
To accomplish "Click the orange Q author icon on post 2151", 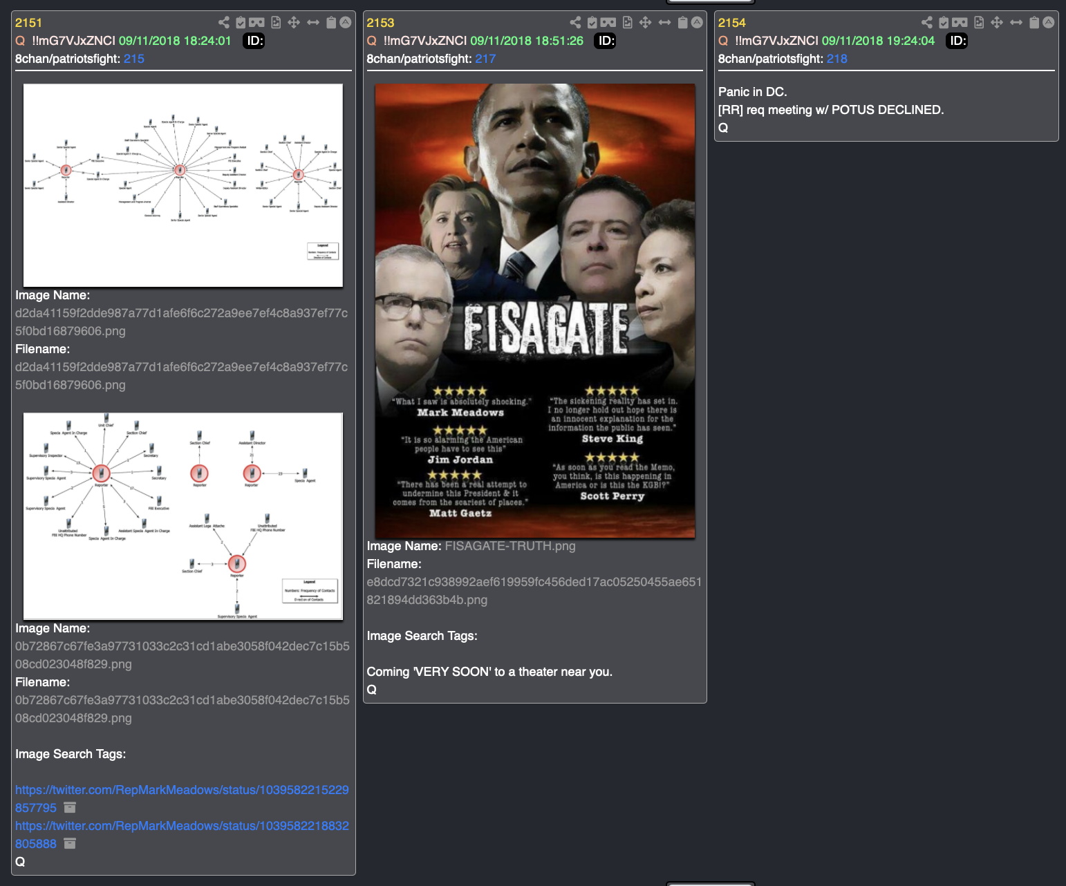I will tap(20, 41).
